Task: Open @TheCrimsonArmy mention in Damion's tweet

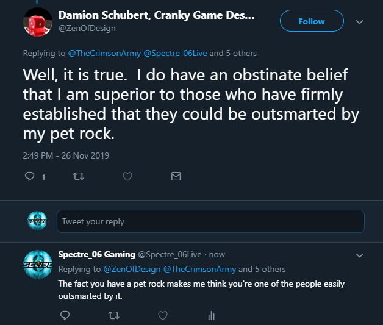Action: pos(104,53)
